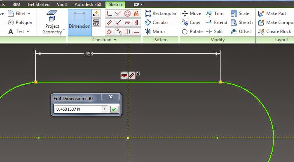The image size is (294, 162).
Task: Click the Automatic Dimensions icon
Action: (96, 13)
